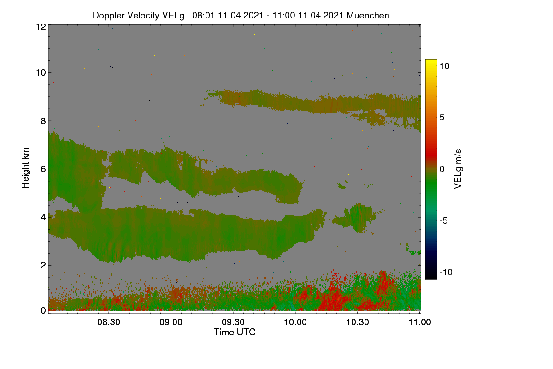Click the plot title Doppler Velocity VELg
Screen dimensions: 553x369
[140, 15]
